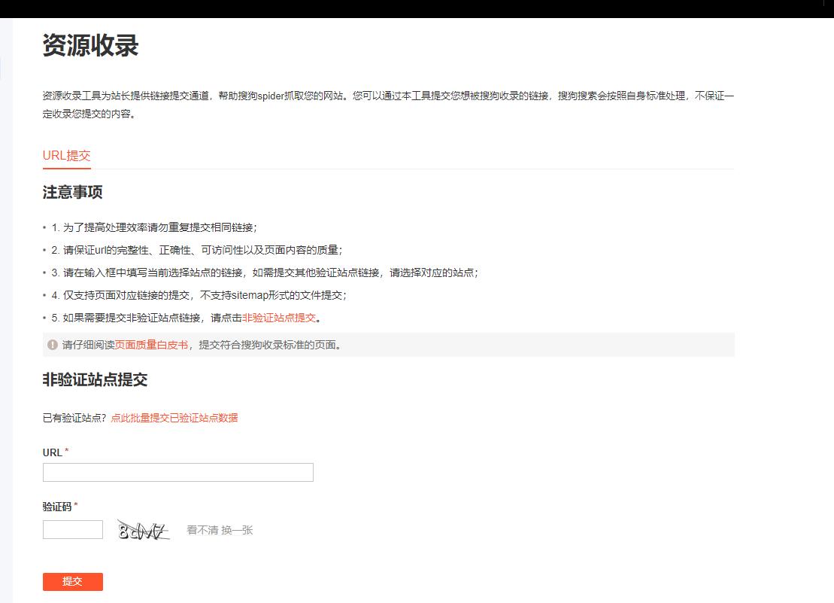
Task: Click the gray exclamation notice icon
Action: [x=50, y=345]
